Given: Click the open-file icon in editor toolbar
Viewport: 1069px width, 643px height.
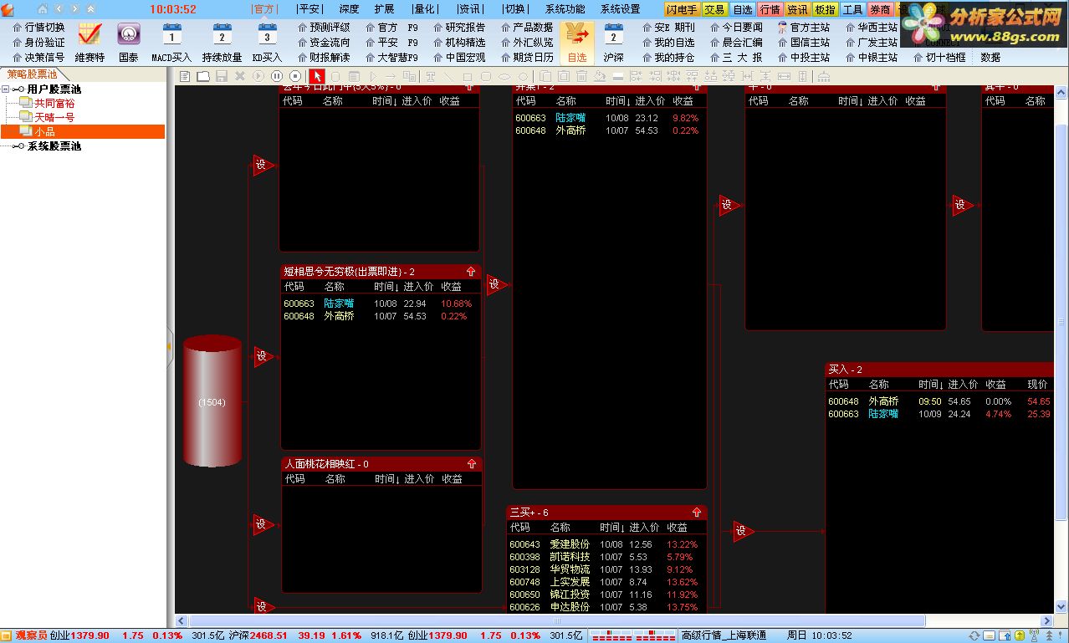Looking at the screenshot, I should (x=203, y=76).
